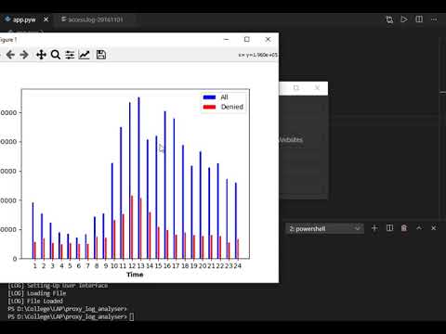Open Configure subplots sliders icon
The image size is (446, 334).
(x=70, y=55)
